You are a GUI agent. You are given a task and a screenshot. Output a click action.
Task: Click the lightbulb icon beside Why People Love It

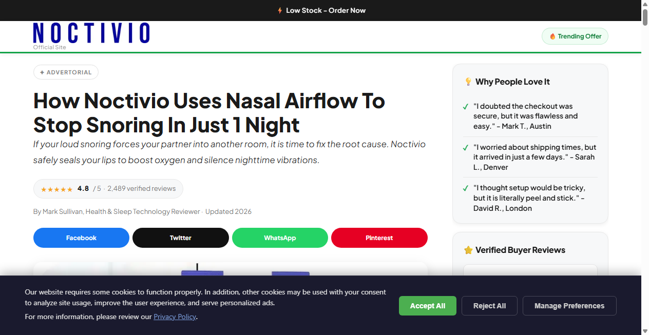click(x=468, y=82)
